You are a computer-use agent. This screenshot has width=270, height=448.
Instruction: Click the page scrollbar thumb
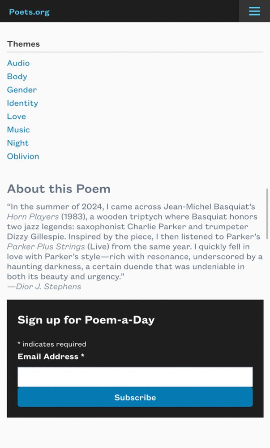pos(267,213)
